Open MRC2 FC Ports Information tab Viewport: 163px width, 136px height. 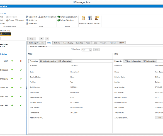pos(133,61)
